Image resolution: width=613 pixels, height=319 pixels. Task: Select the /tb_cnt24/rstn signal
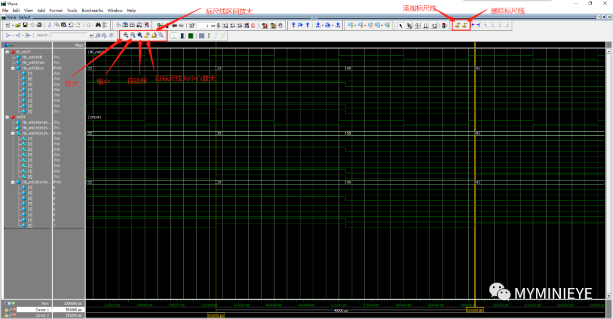33,62
